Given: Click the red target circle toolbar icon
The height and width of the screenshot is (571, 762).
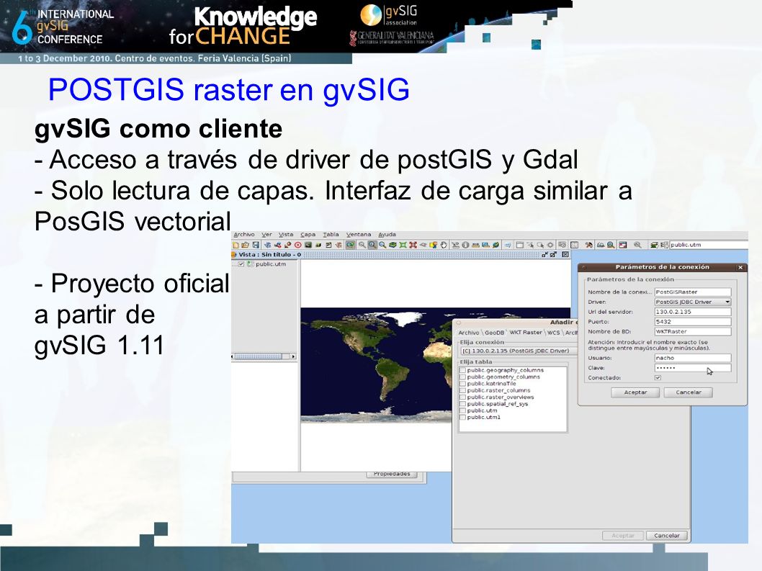Looking at the screenshot, I should click(x=298, y=245).
